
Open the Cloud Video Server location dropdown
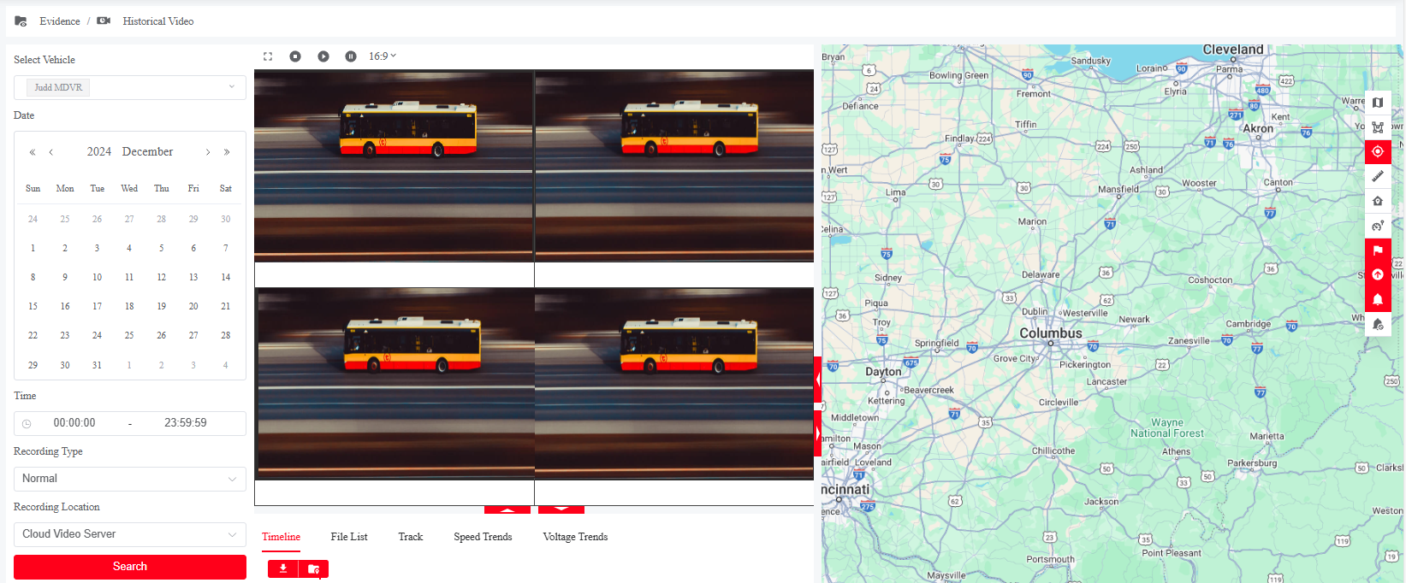(x=130, y=534)
